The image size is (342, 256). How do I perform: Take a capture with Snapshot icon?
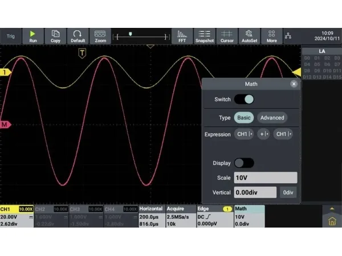(204, 36)
